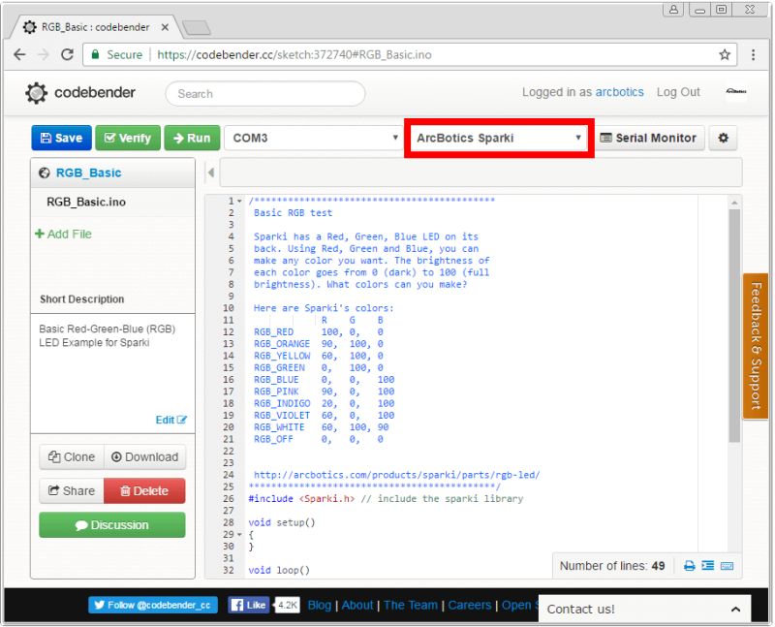Click the browser address bar URL

coord(294,54)
